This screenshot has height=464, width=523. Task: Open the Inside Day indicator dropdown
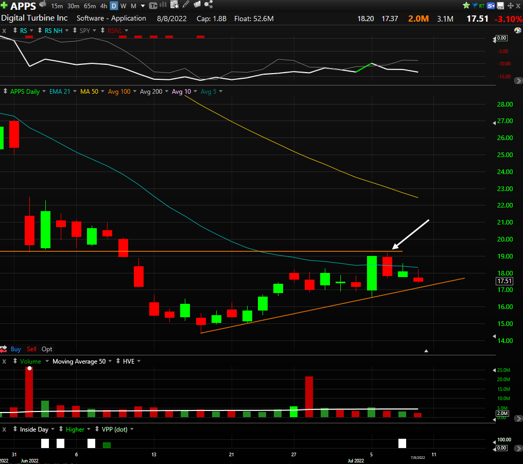pos(53,429)
